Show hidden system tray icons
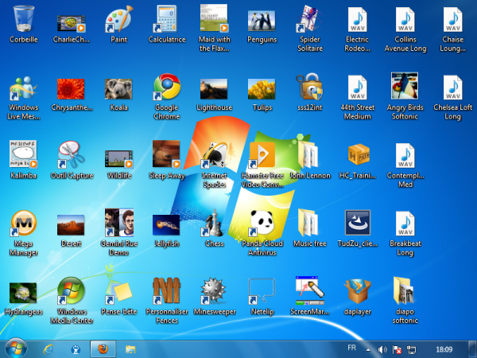This screenshot has width=477, height=358. (x=368, y=348)
